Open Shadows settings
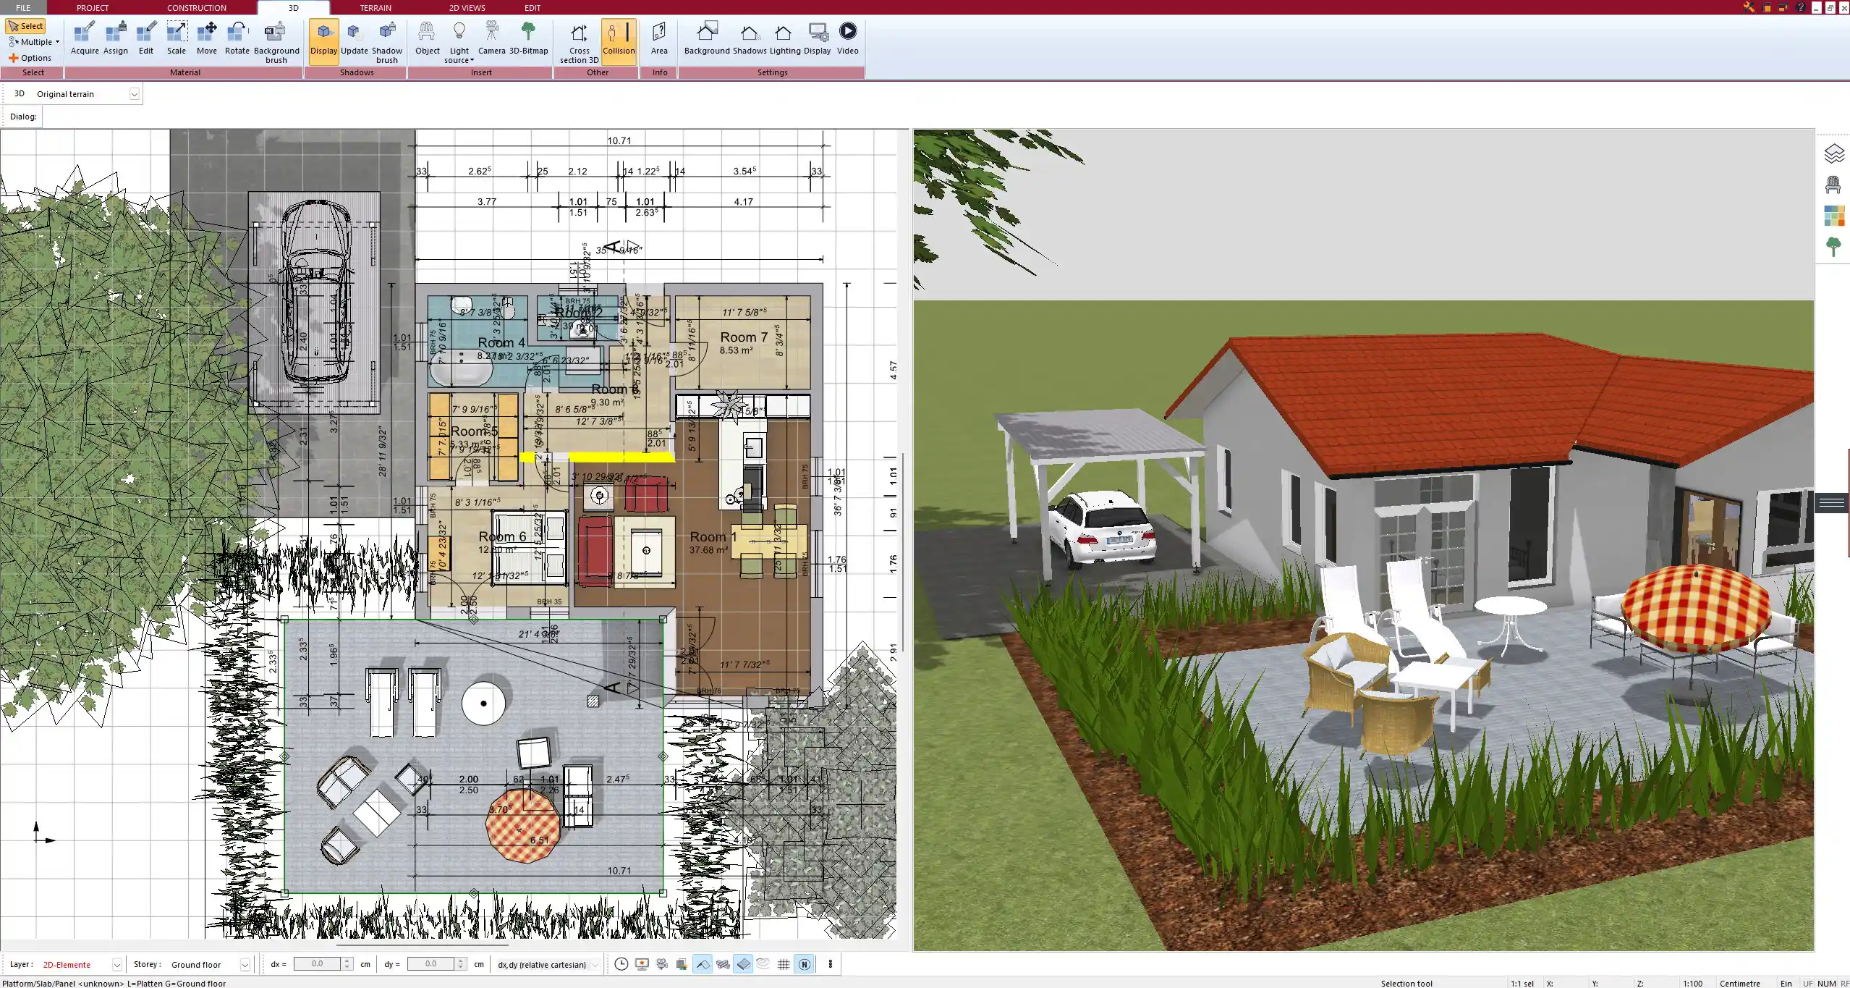The height and width of the screenshot is (988, 1850). (x=750, y=38)
